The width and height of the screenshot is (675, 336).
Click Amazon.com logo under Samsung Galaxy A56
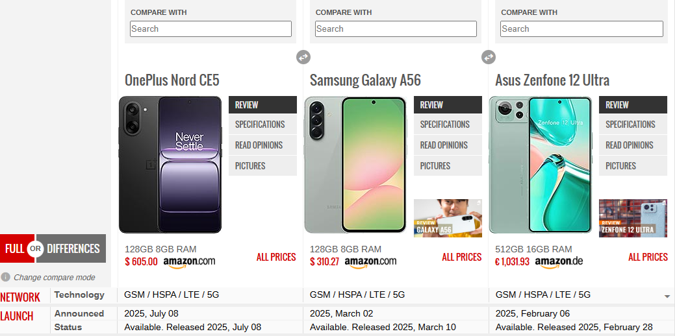pyautogui.click(x=370, y=262)
